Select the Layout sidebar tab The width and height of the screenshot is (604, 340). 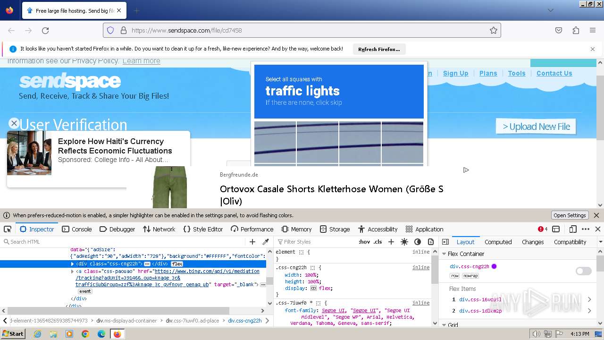(465, 242)
